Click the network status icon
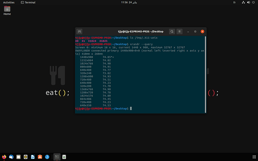The height and width of the screenshot is (161, 258). [243, 2]
